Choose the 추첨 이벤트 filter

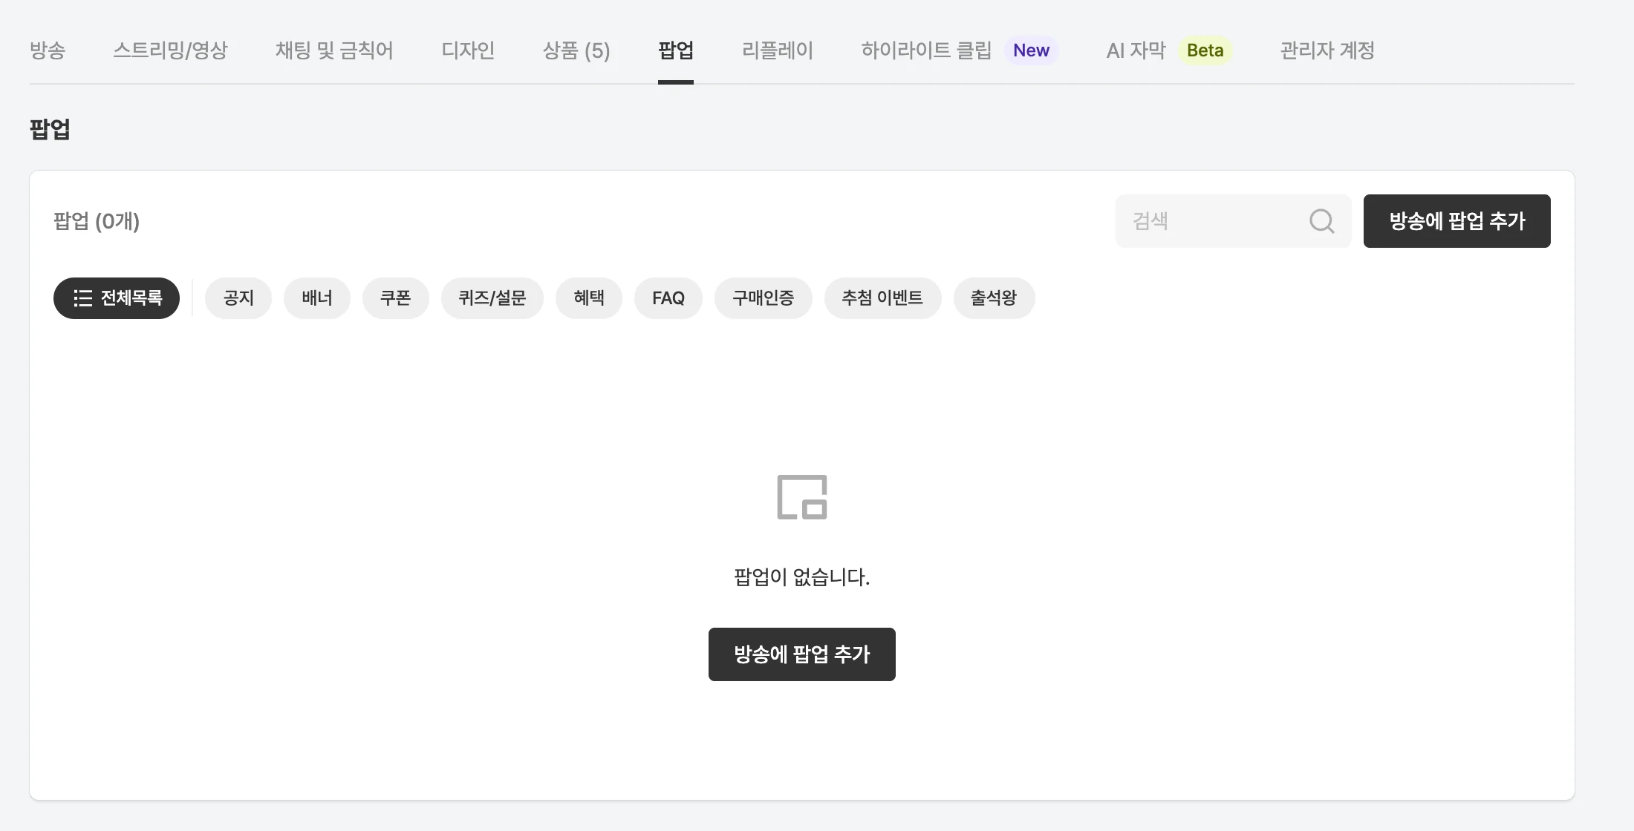click(x=883, y=298)
